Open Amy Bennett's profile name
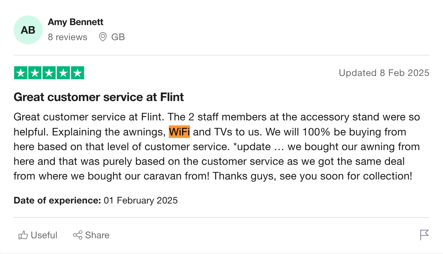The image size is (443, 254). pyautogui.click(x=75, y=22)
